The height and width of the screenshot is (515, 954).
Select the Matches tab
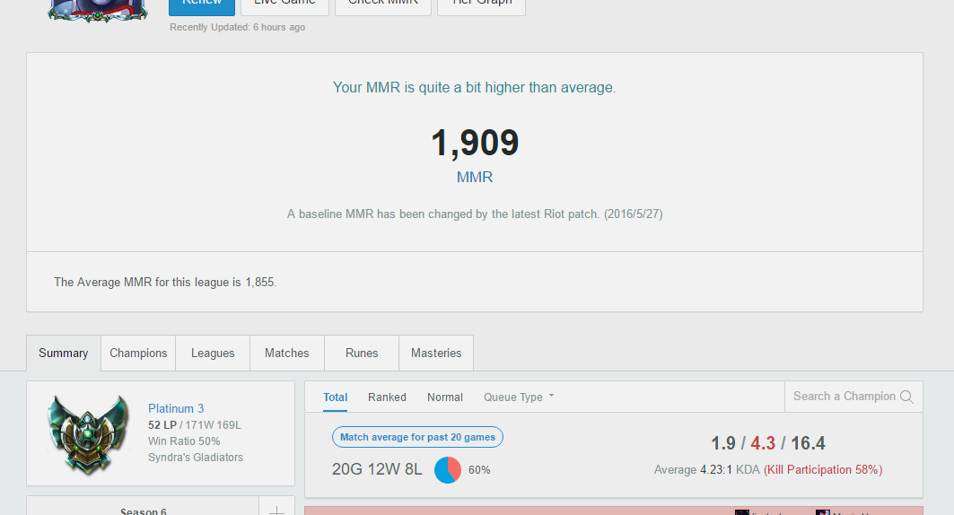(x=286, y=354)
